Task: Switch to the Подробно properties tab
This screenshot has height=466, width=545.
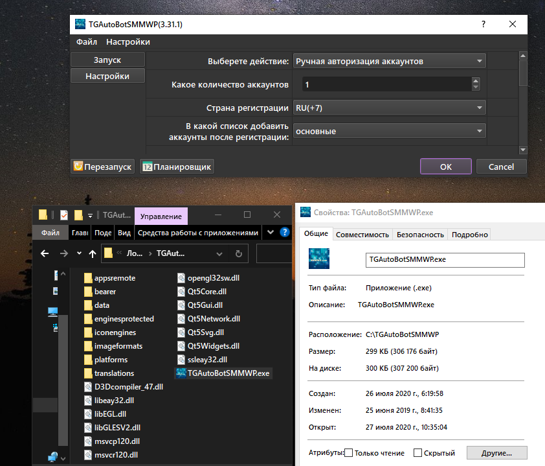Action: tap(469, 235)
